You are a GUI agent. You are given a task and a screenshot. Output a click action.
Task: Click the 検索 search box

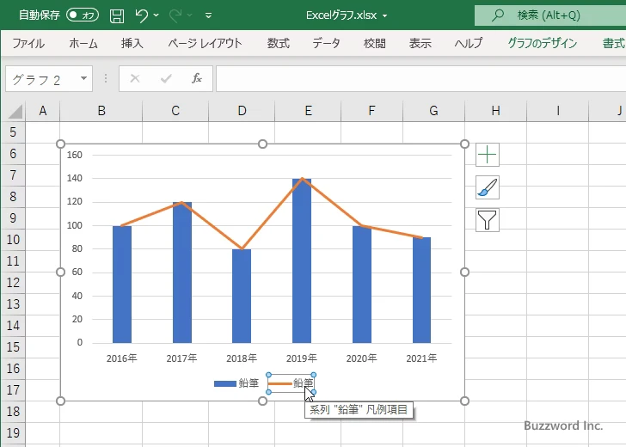550,15
